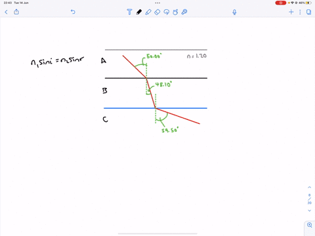Select the tape/sticker tool icon

(184, 12)
